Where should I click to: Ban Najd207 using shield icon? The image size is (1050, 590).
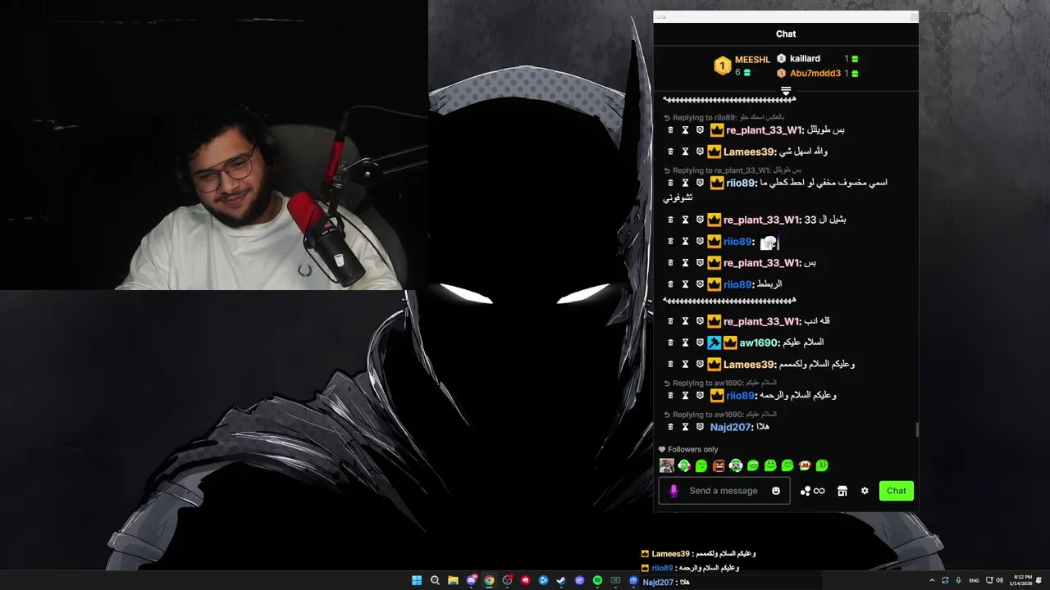click(x=700, y=427)
